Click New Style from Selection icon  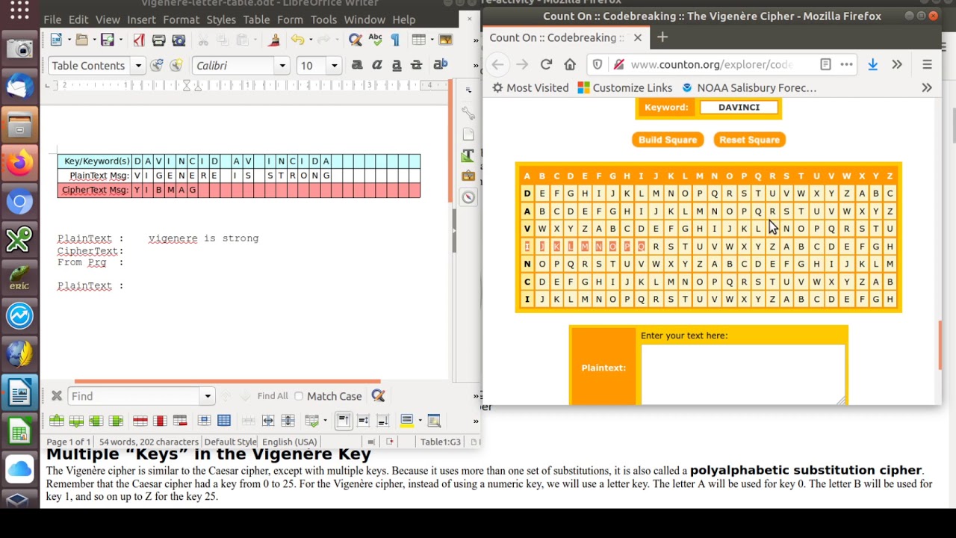coord(176,66)
